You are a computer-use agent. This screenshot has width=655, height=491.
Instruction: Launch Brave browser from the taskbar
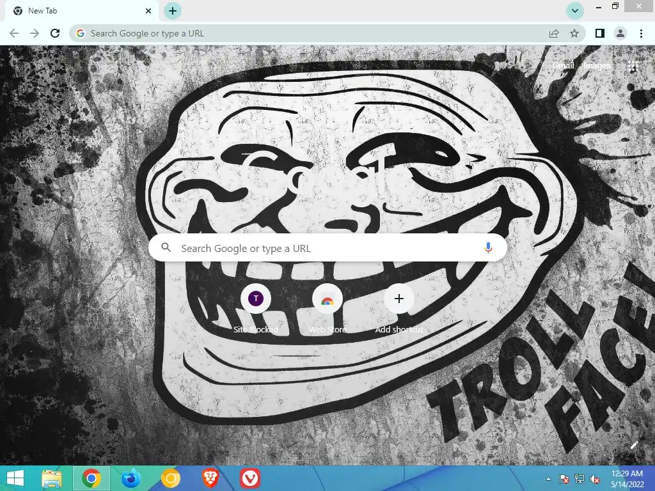pyautogui.click(x=210, y=478)
